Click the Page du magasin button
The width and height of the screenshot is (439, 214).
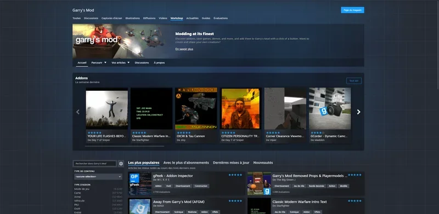(x=352, y=10)
